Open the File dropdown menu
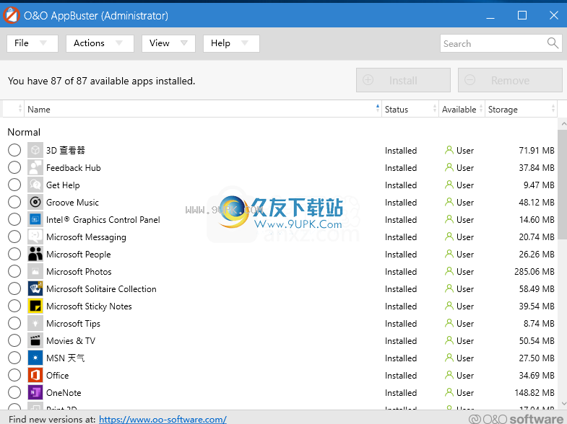 33,43
